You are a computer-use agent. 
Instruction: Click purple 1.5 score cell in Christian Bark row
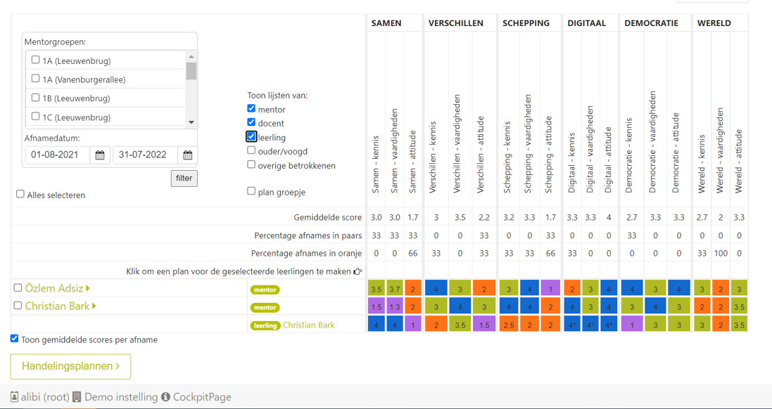pyautogui.click(x=376, y=307)
